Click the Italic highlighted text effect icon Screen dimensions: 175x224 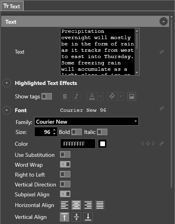tap(76, 96)
